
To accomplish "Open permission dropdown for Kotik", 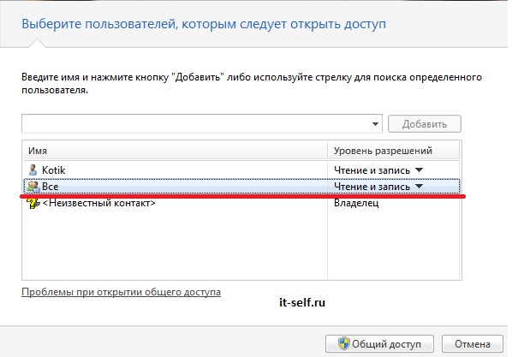I will click(420, 170).
